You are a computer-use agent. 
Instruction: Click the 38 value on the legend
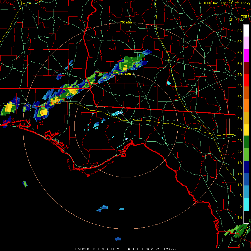pos(240,108)
